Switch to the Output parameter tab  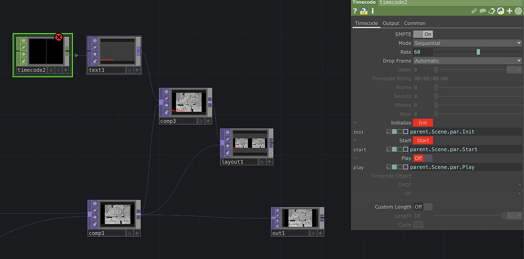coord(391,23)
